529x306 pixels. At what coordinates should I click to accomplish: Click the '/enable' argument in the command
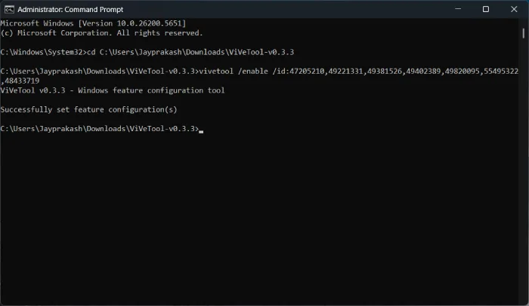252,72
